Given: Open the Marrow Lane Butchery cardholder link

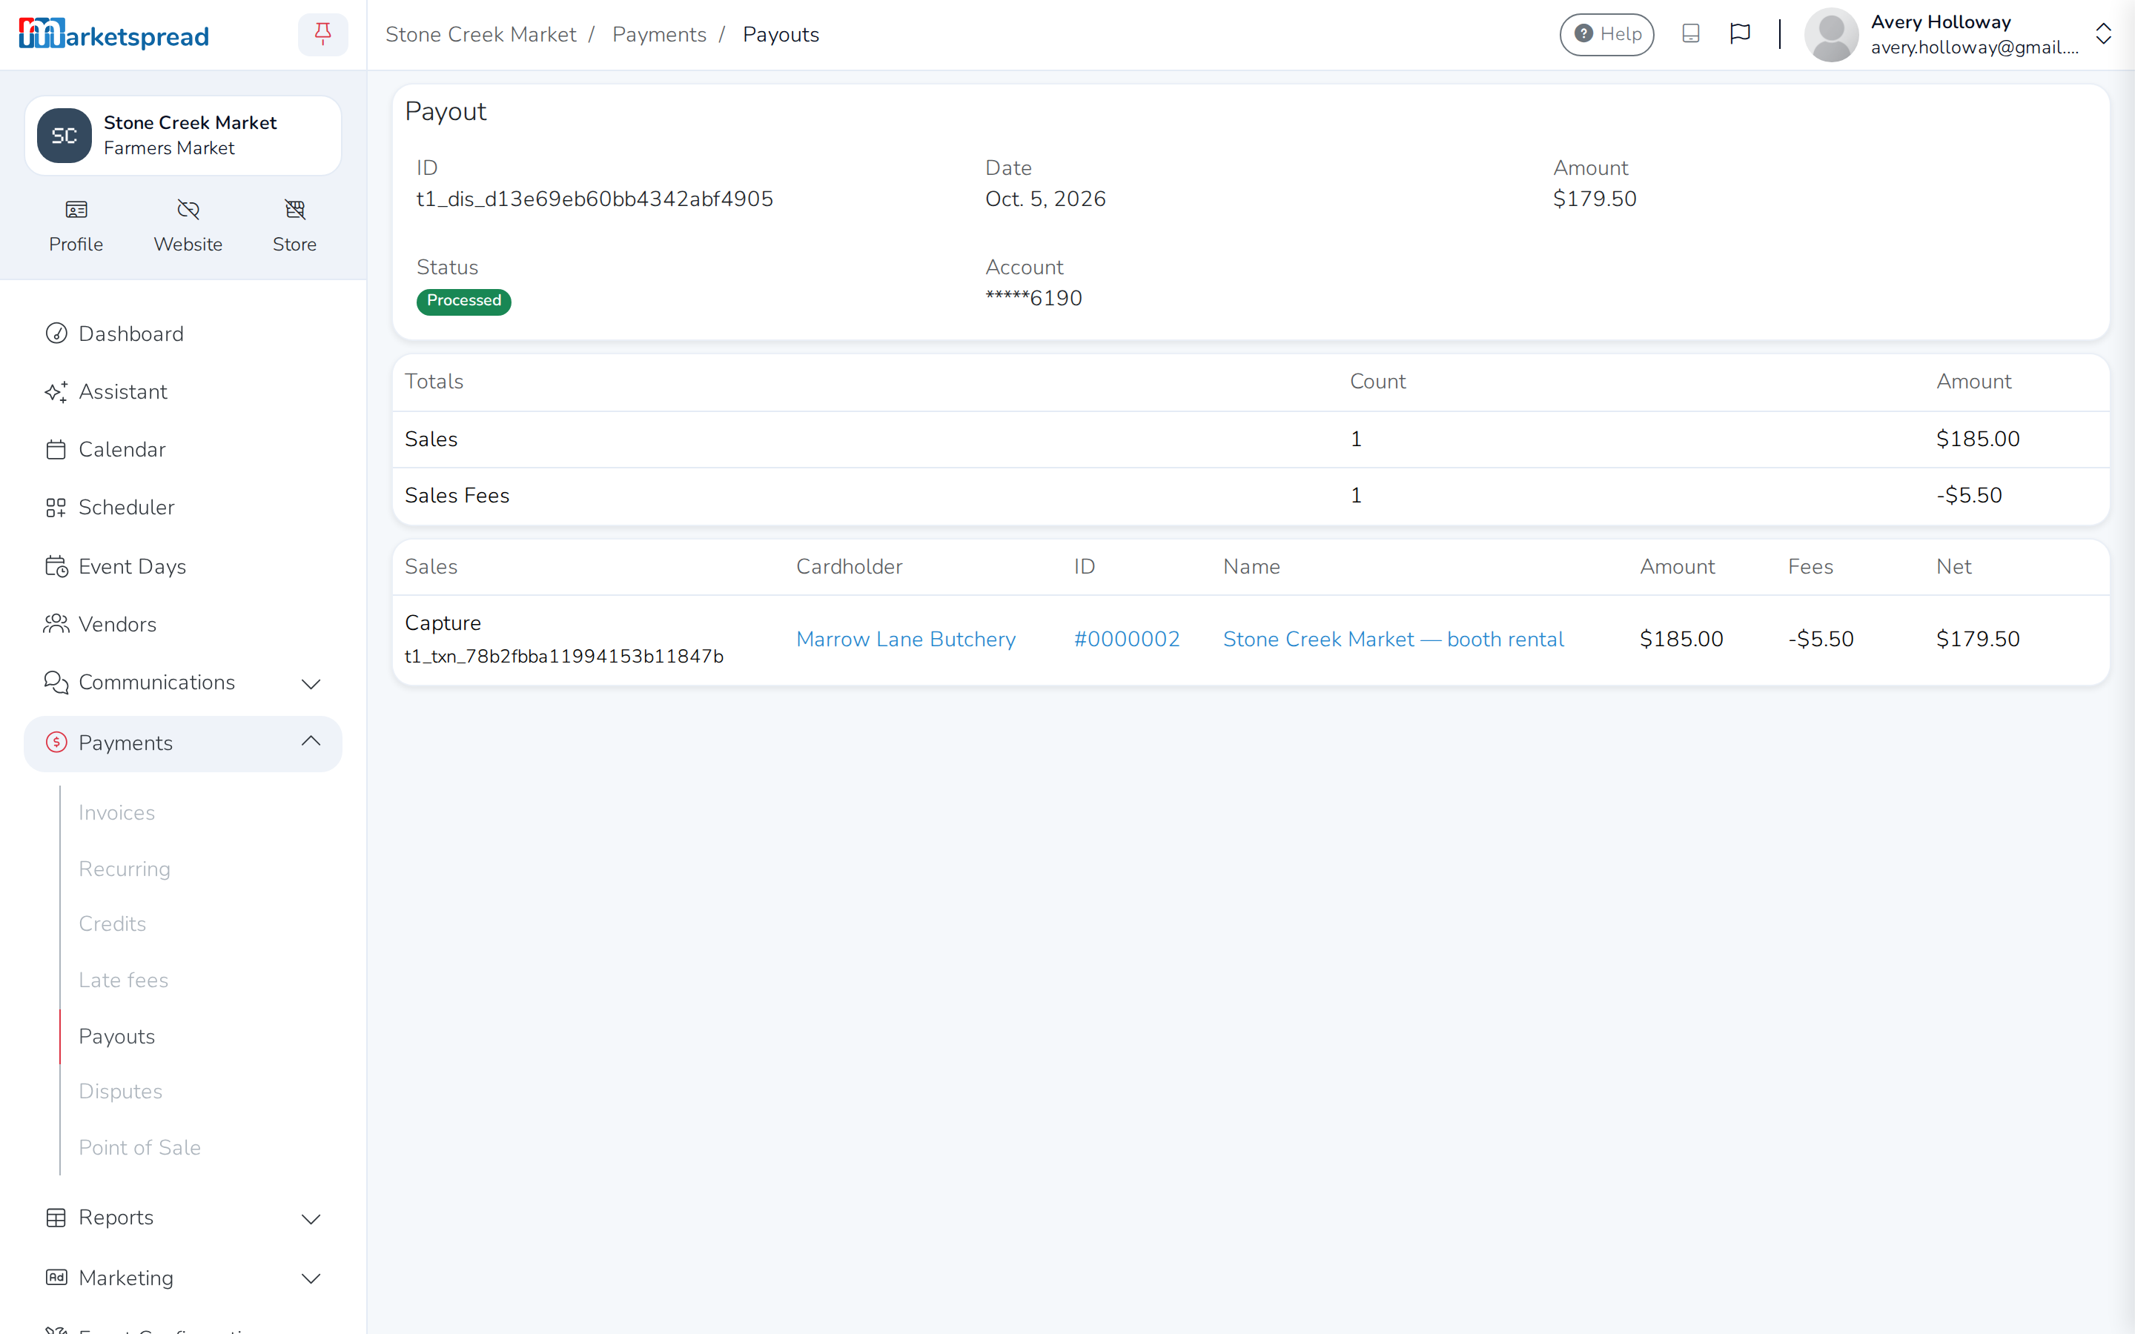Looking at the screenshot, I should 905,640.
